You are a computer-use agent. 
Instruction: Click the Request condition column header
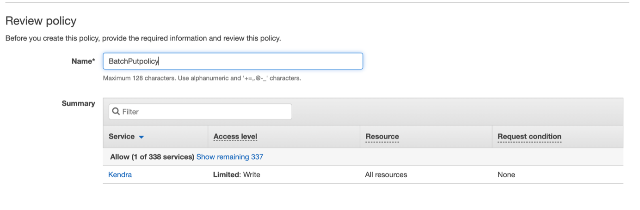pyautogui.click(x=529, y=137)
